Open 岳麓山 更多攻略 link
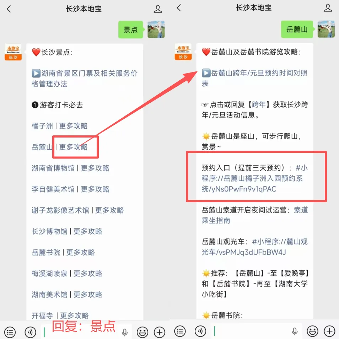 coord(73,147)
